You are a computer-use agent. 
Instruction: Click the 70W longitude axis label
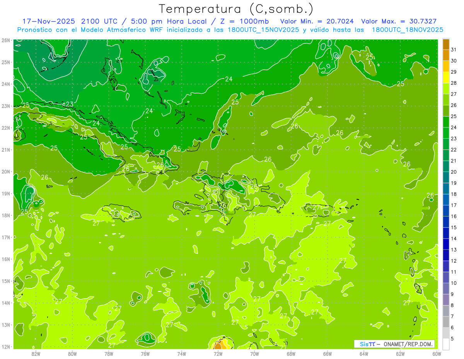[254, 353]
